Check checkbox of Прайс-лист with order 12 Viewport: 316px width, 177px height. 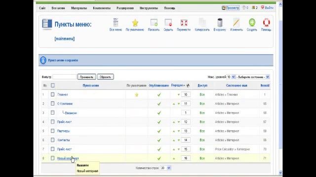pyautogui.click(x=53, y=122)
